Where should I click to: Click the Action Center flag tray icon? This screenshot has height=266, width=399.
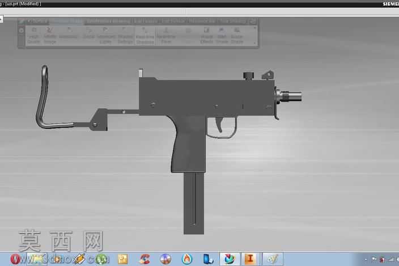point(374,260)
